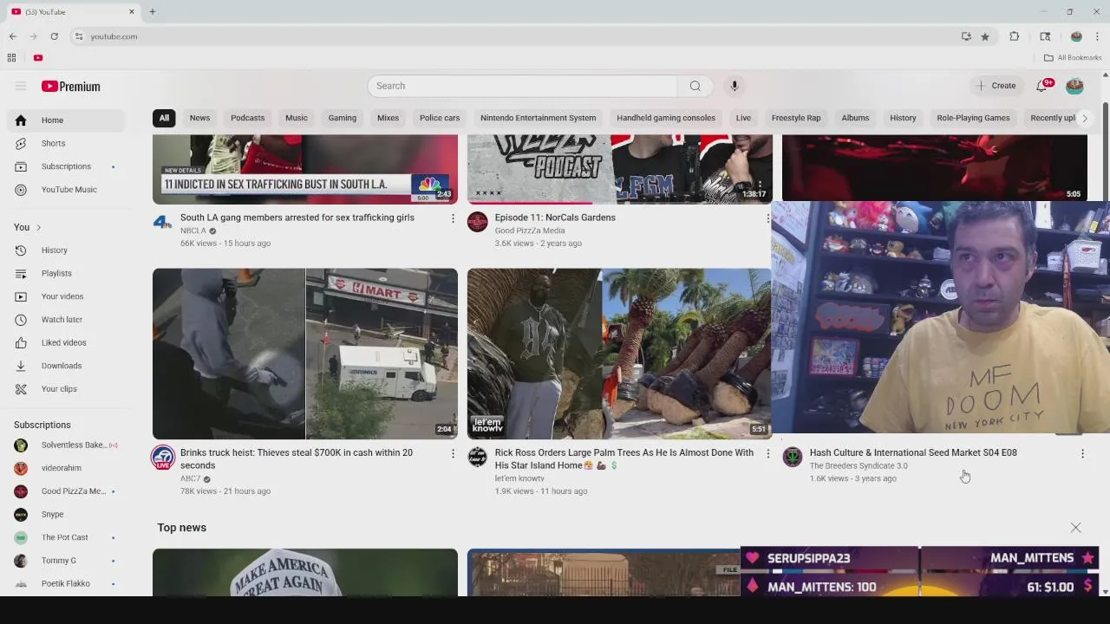
Task: Click in the YouTube search field
Action: pyautogui.click(x=522, y=86)
